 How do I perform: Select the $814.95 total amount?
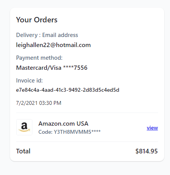[146, 151]
